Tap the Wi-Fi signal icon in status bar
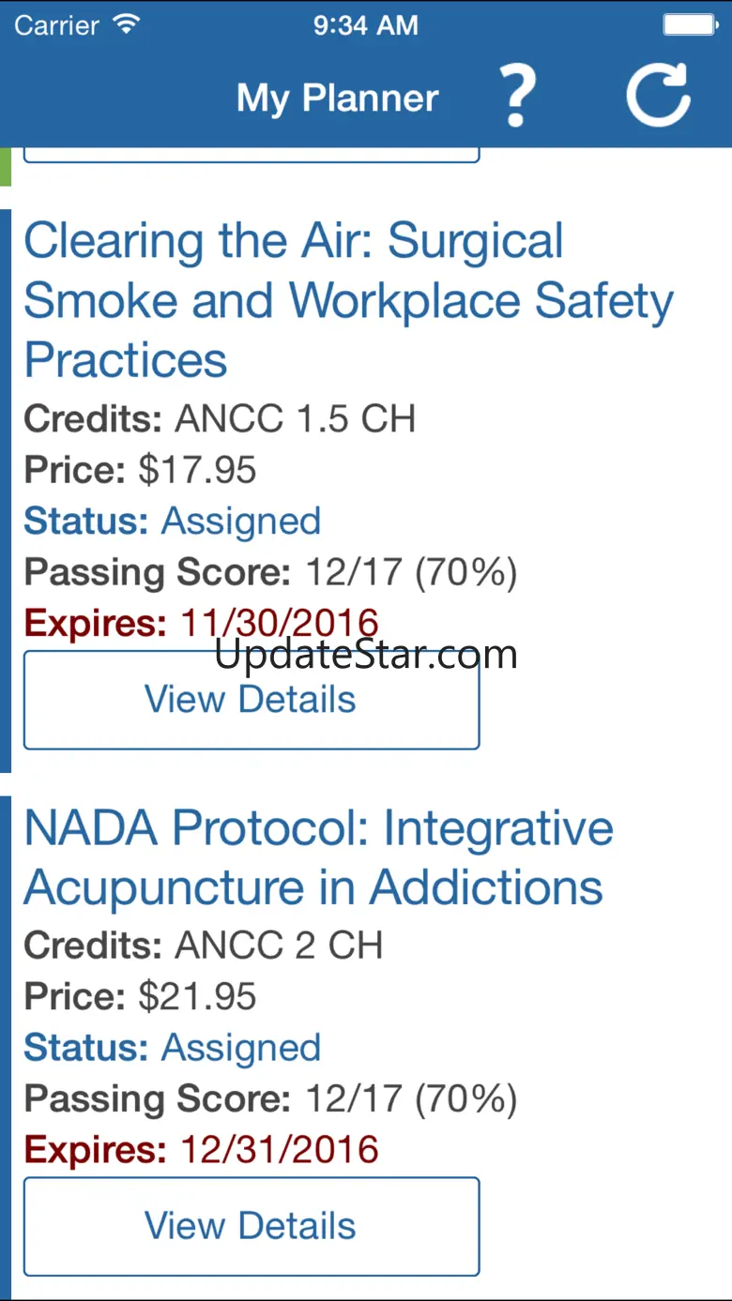The image size is (732, 1301). pos(126,24)
